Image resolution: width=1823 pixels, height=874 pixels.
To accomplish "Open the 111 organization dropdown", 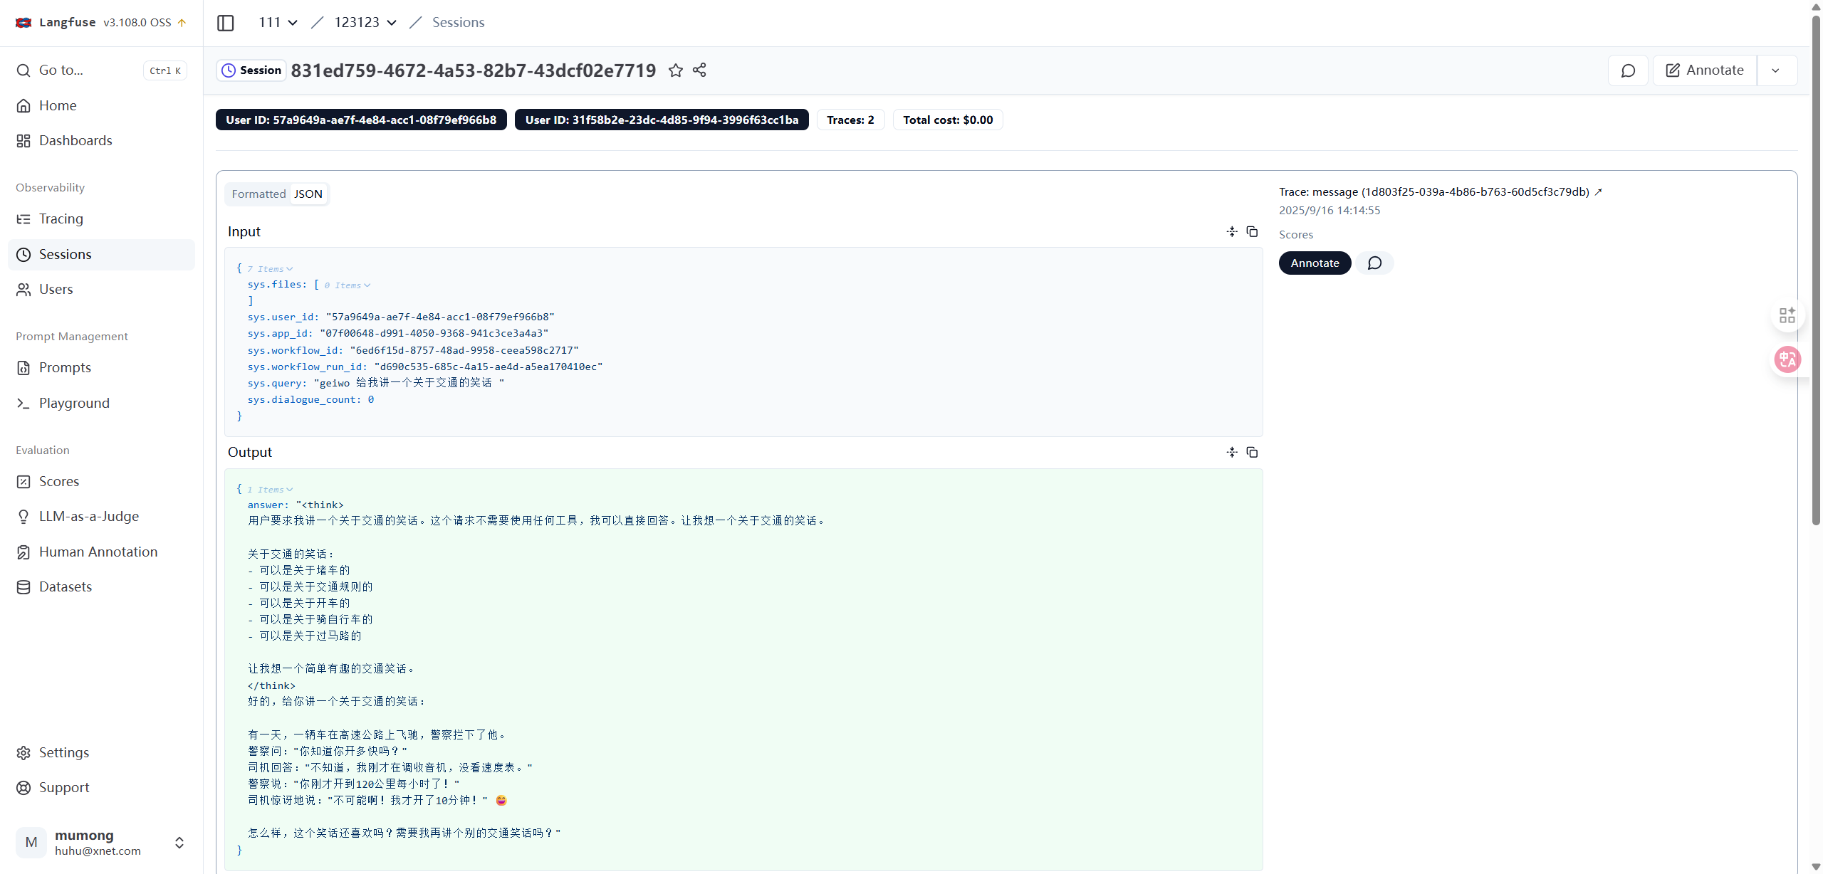I will pos(278,23).
